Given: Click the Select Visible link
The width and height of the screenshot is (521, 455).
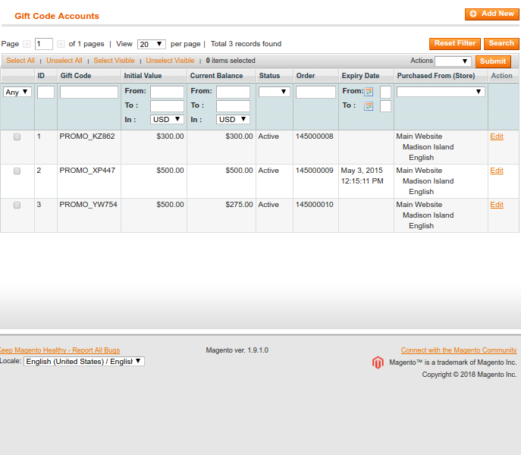Looking at the screenshot, I should 114,61.
